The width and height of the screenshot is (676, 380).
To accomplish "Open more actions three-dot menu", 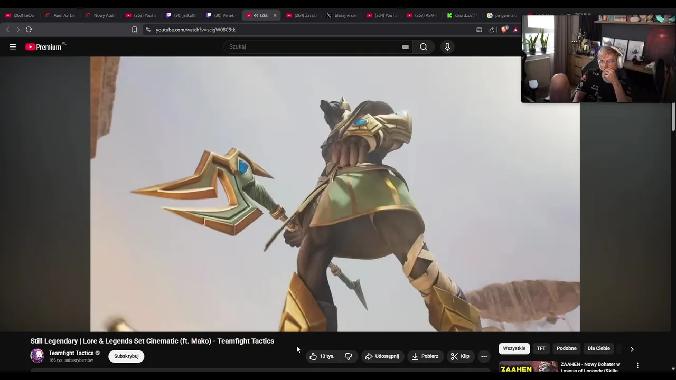I will pos(484,356).
